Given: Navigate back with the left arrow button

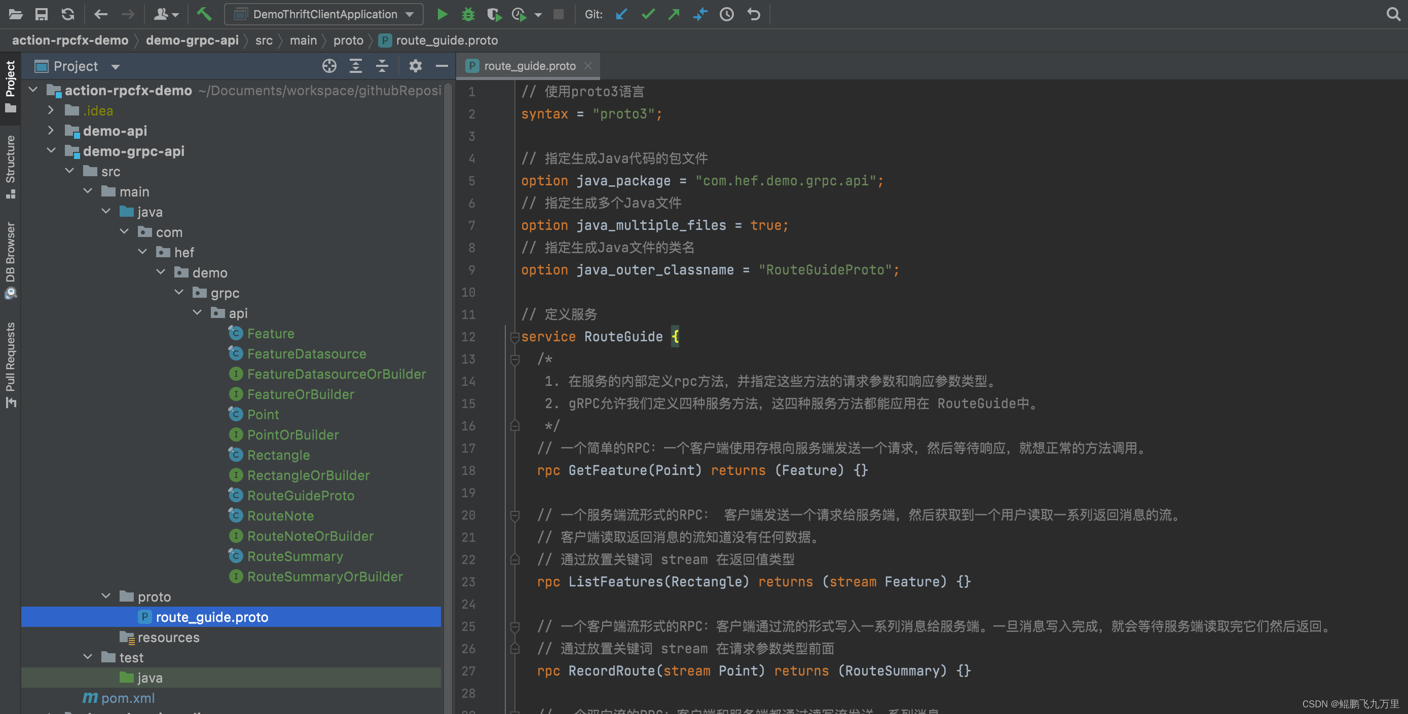Looking at the screenshot, I should [x=100, y=14].
